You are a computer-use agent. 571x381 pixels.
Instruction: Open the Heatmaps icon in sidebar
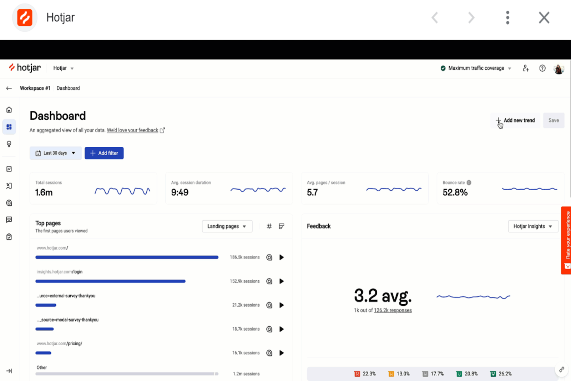pyautogui.click(x=9, y=203)
